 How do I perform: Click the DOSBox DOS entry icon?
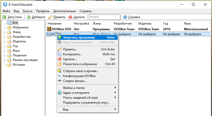click(x=49, y=29)
